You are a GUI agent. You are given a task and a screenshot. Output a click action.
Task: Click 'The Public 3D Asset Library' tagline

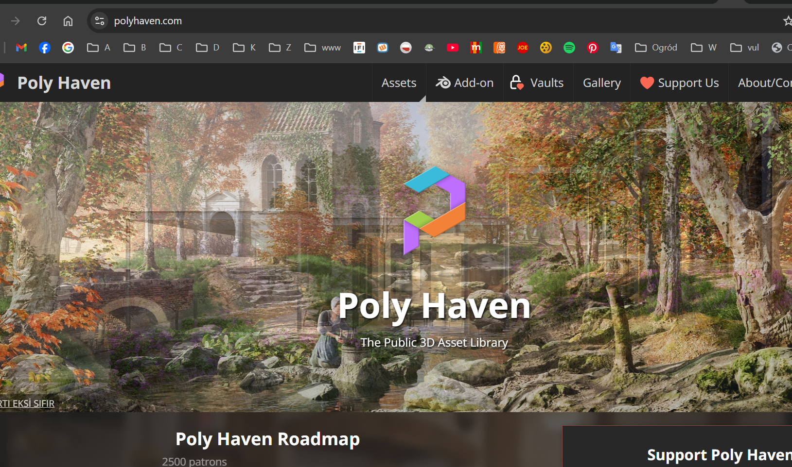pos(434,342)
